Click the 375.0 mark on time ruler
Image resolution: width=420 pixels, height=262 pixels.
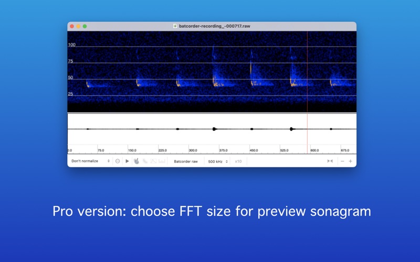(224, 150)
